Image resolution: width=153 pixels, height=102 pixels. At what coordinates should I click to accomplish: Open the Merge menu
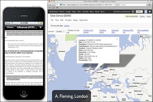[x=75, y=20]
